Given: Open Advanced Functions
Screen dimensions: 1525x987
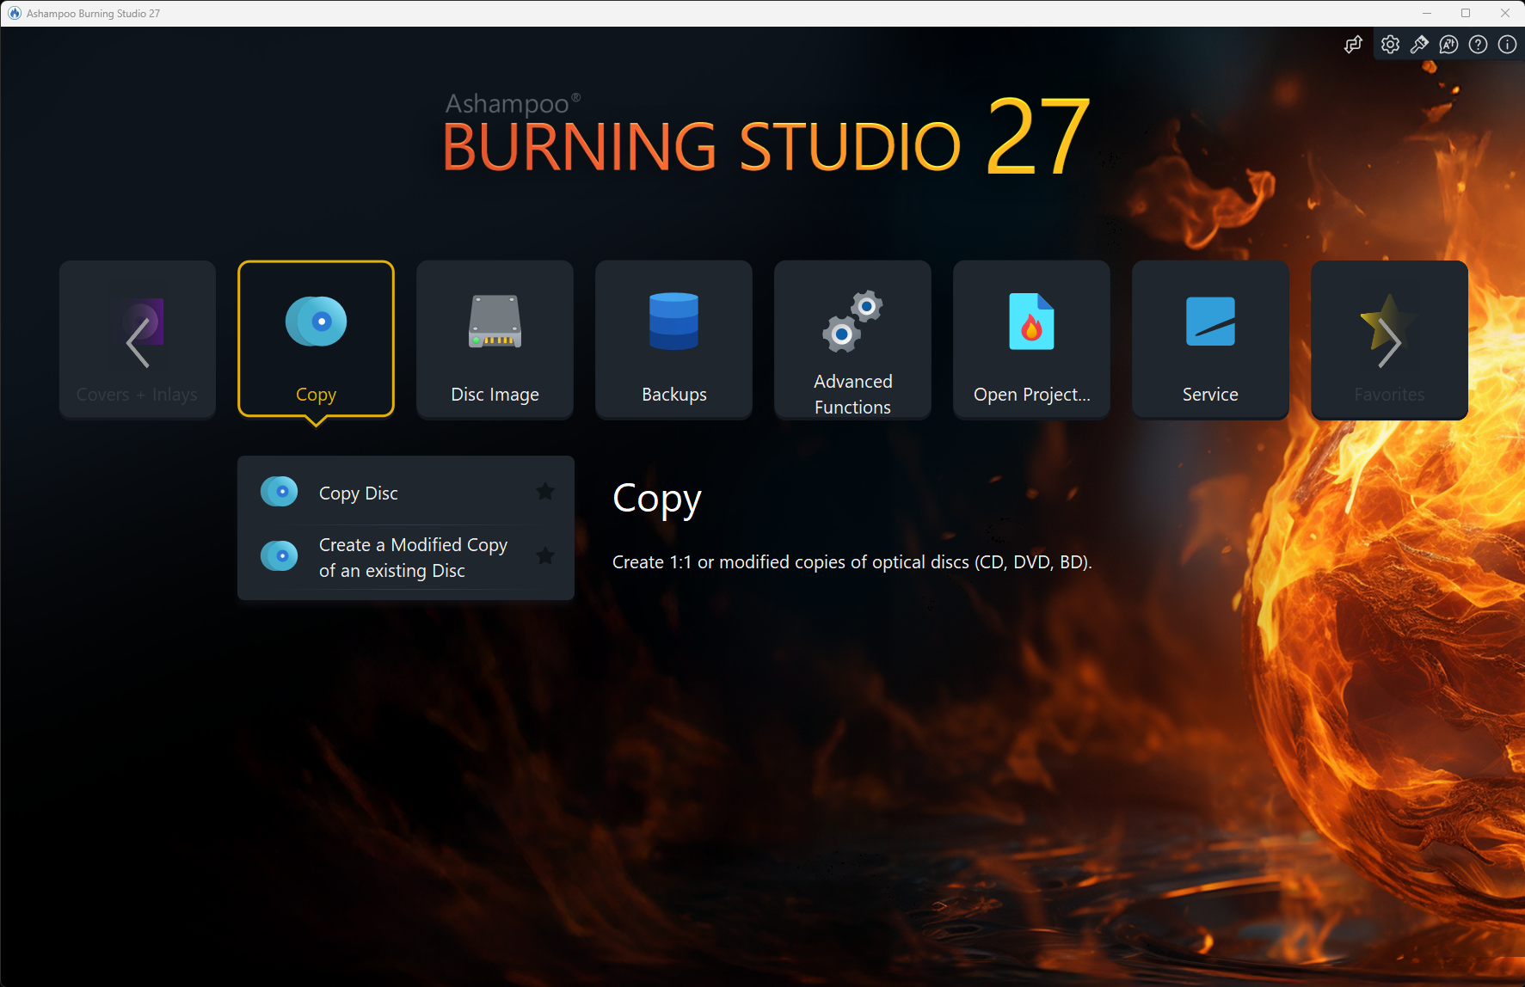Looking at the screenshot, I should coord(852,340).
